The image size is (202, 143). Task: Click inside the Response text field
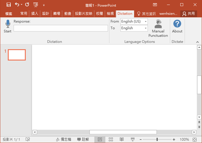[61, 28]
